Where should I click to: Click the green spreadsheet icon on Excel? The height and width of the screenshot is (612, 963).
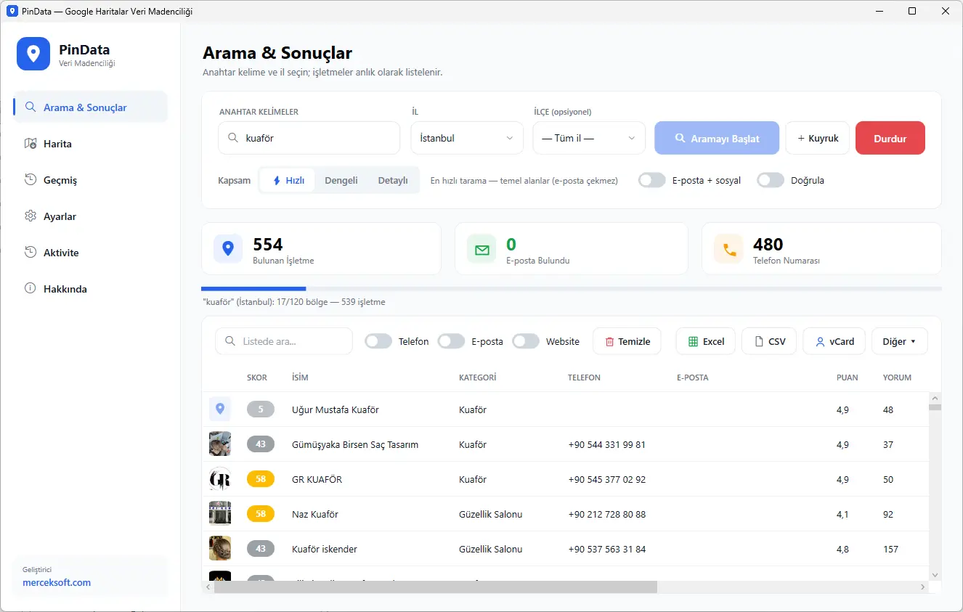[694, 342]
